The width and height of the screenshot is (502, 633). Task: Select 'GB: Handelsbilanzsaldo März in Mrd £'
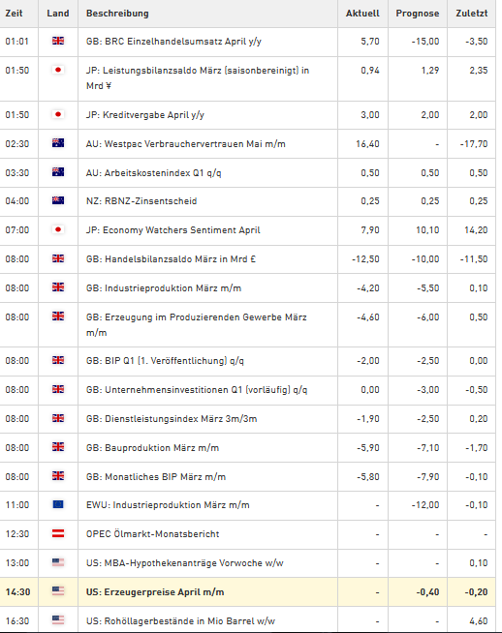(x=171, y=259)
